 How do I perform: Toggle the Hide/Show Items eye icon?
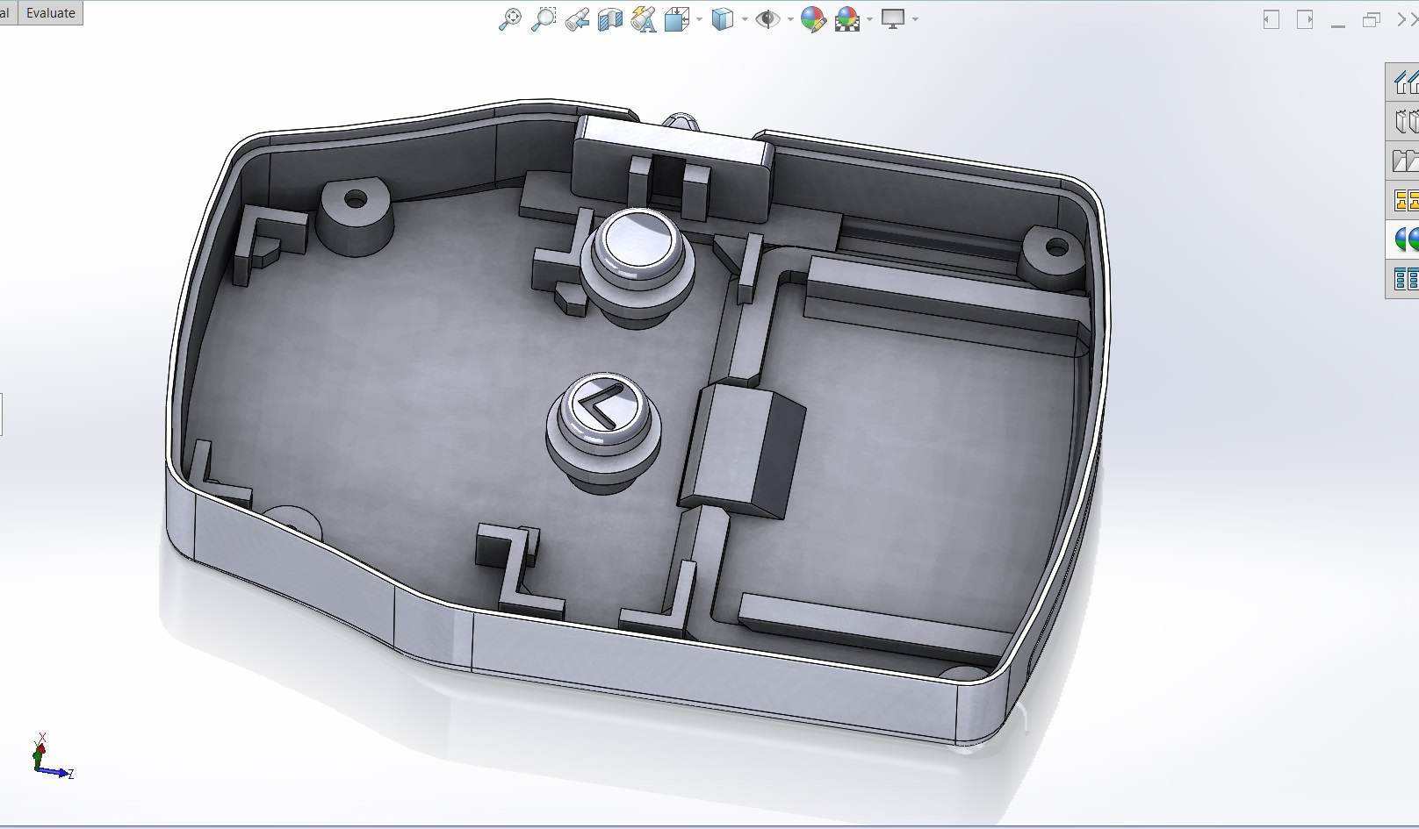[x=768, y=19]
